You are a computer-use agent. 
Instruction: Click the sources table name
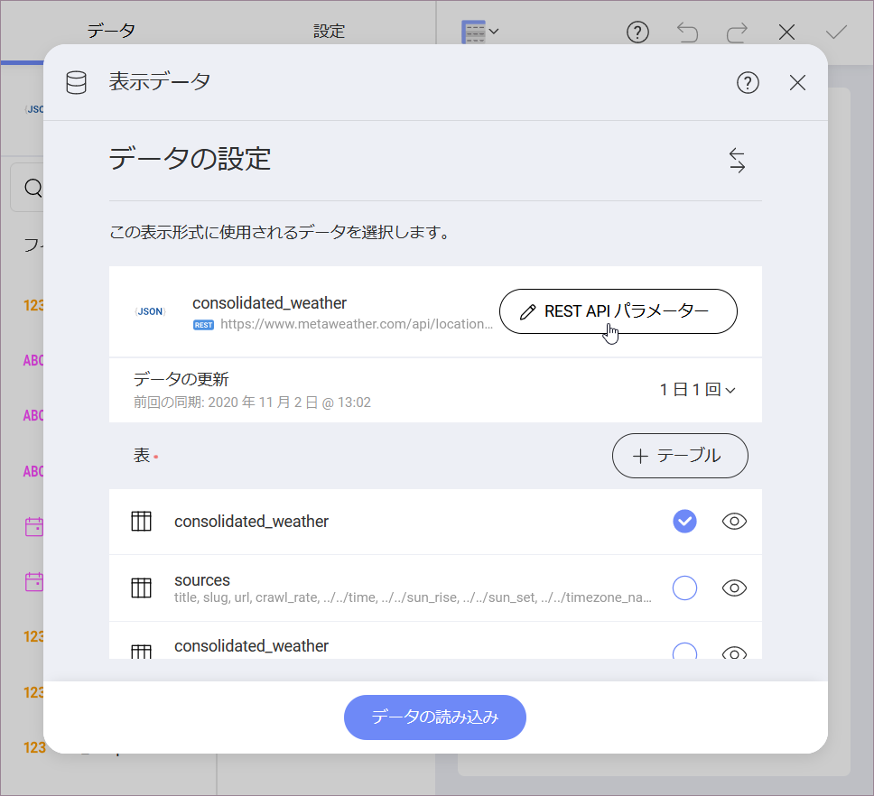pos(201,580)
